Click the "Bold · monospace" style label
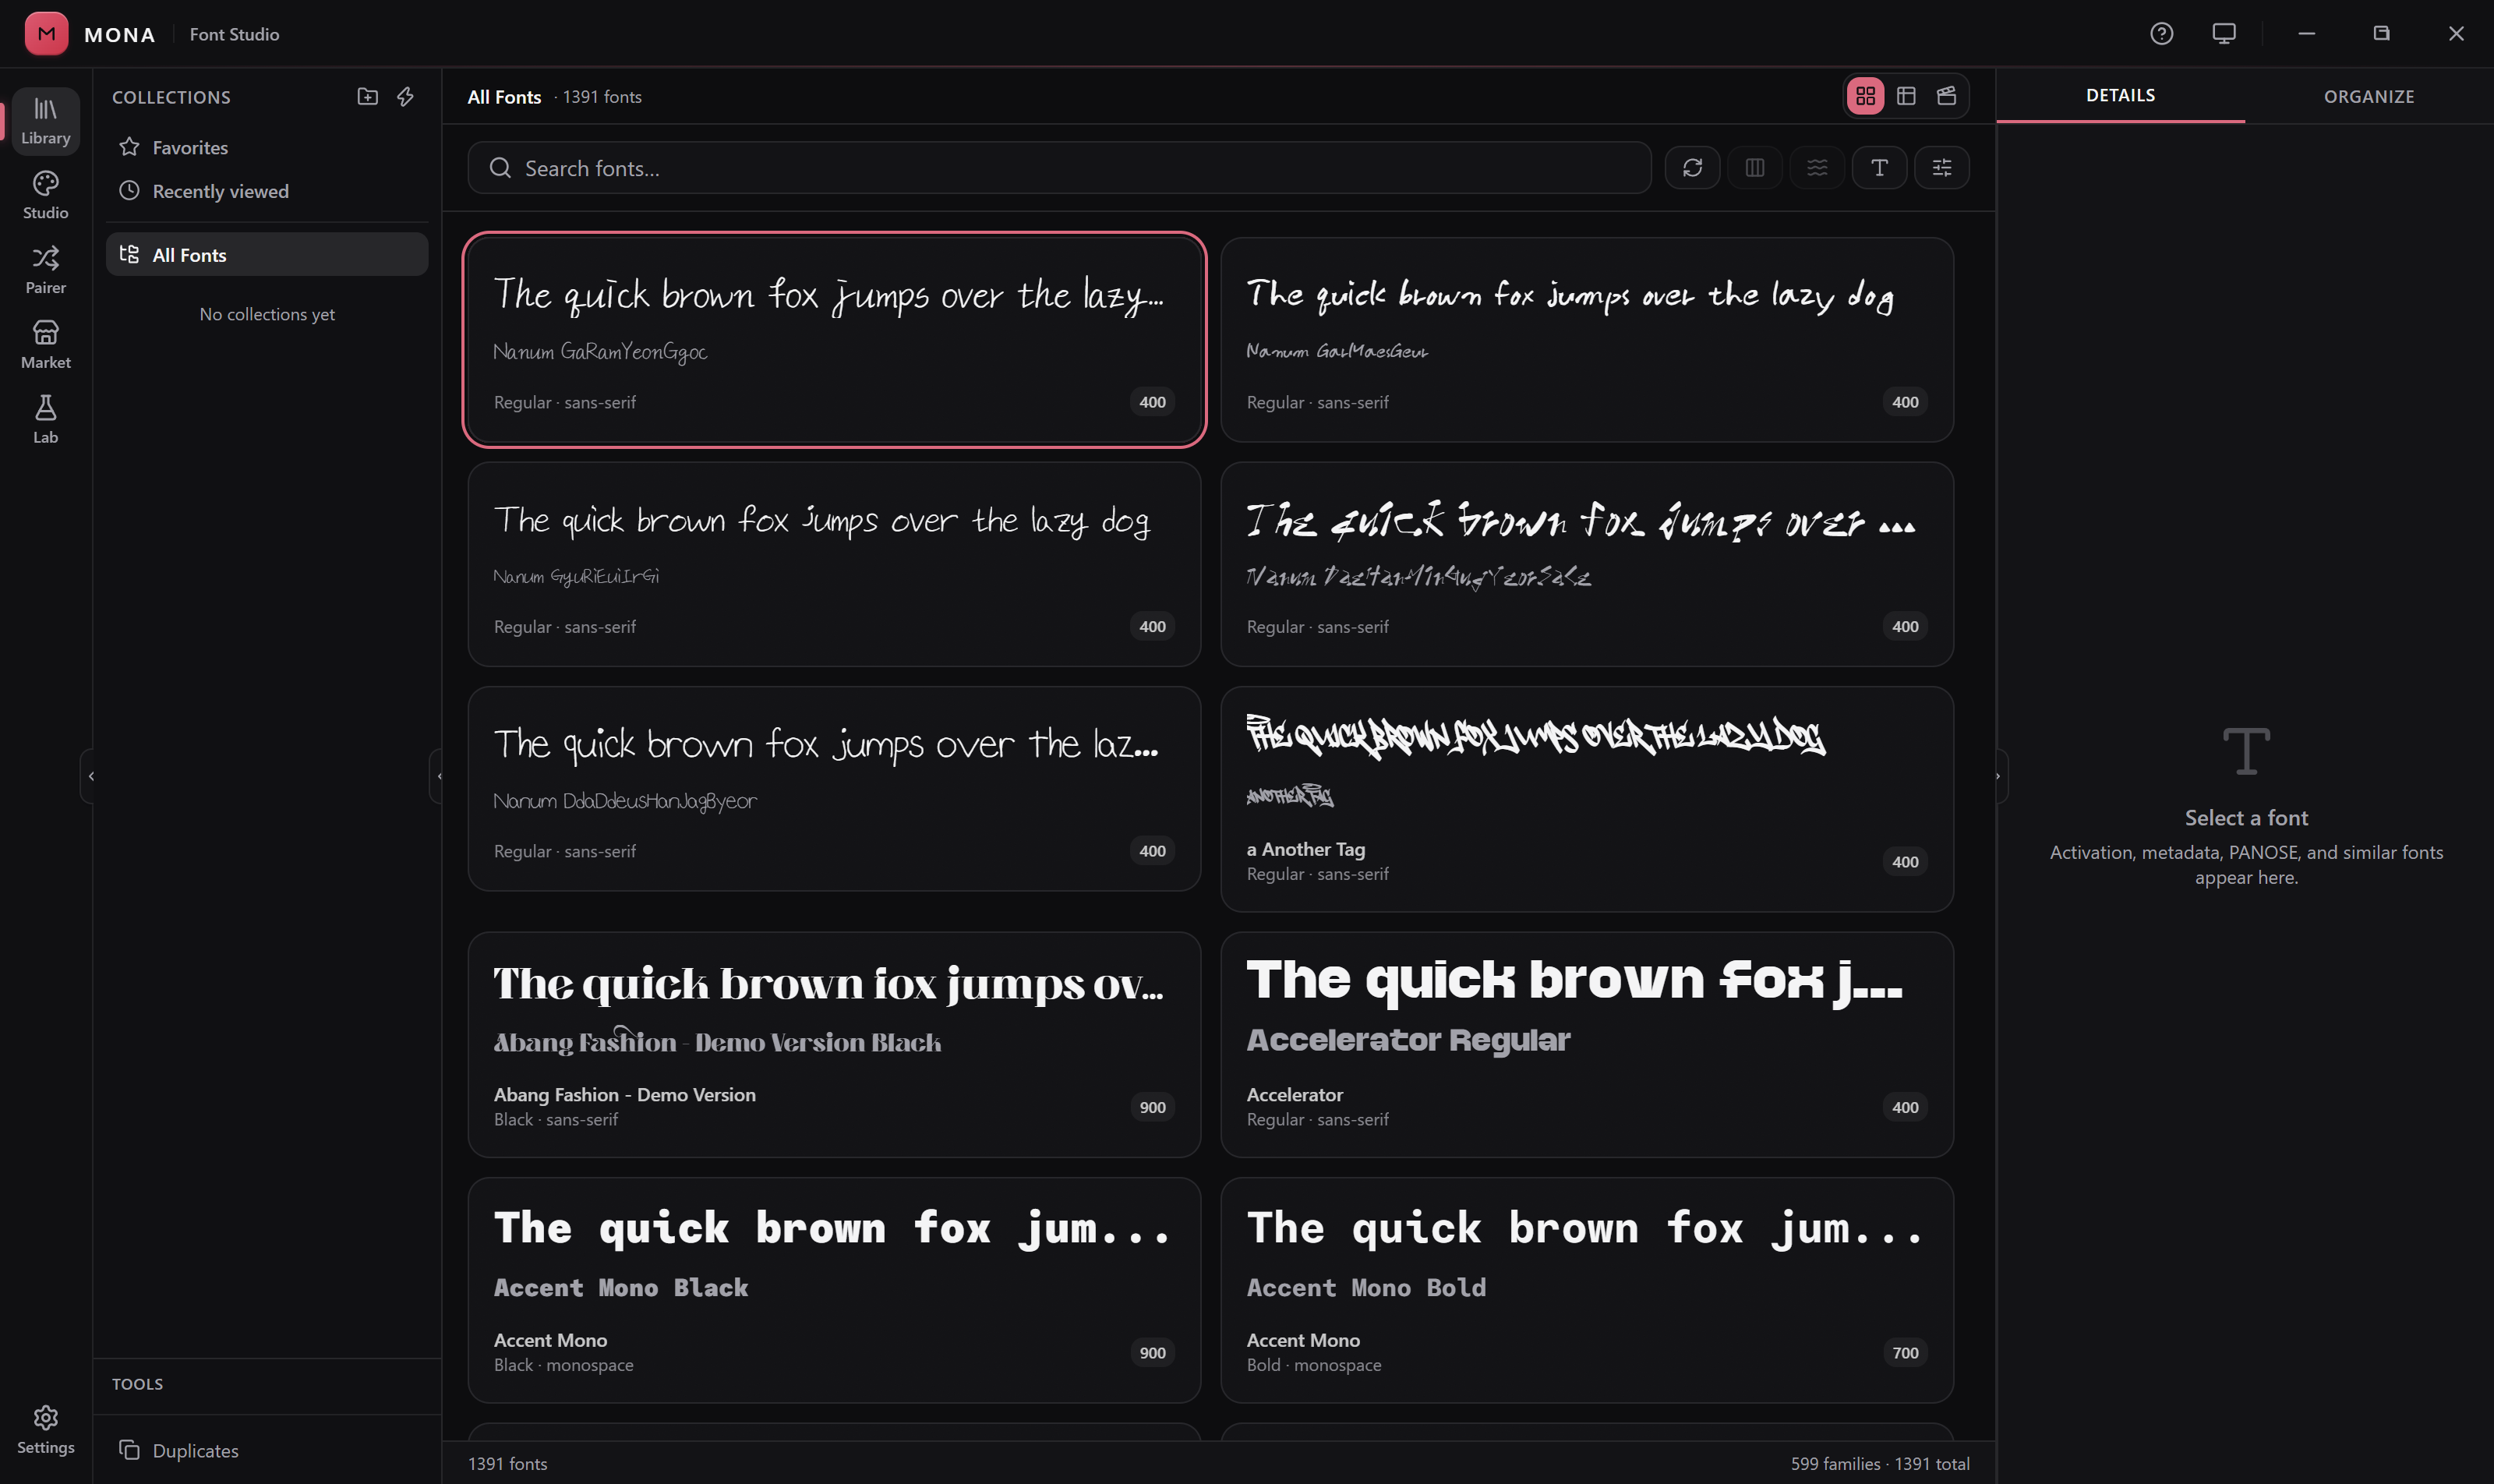The height and width of the screenshot is (1484, 2494). [1314, 1365]
